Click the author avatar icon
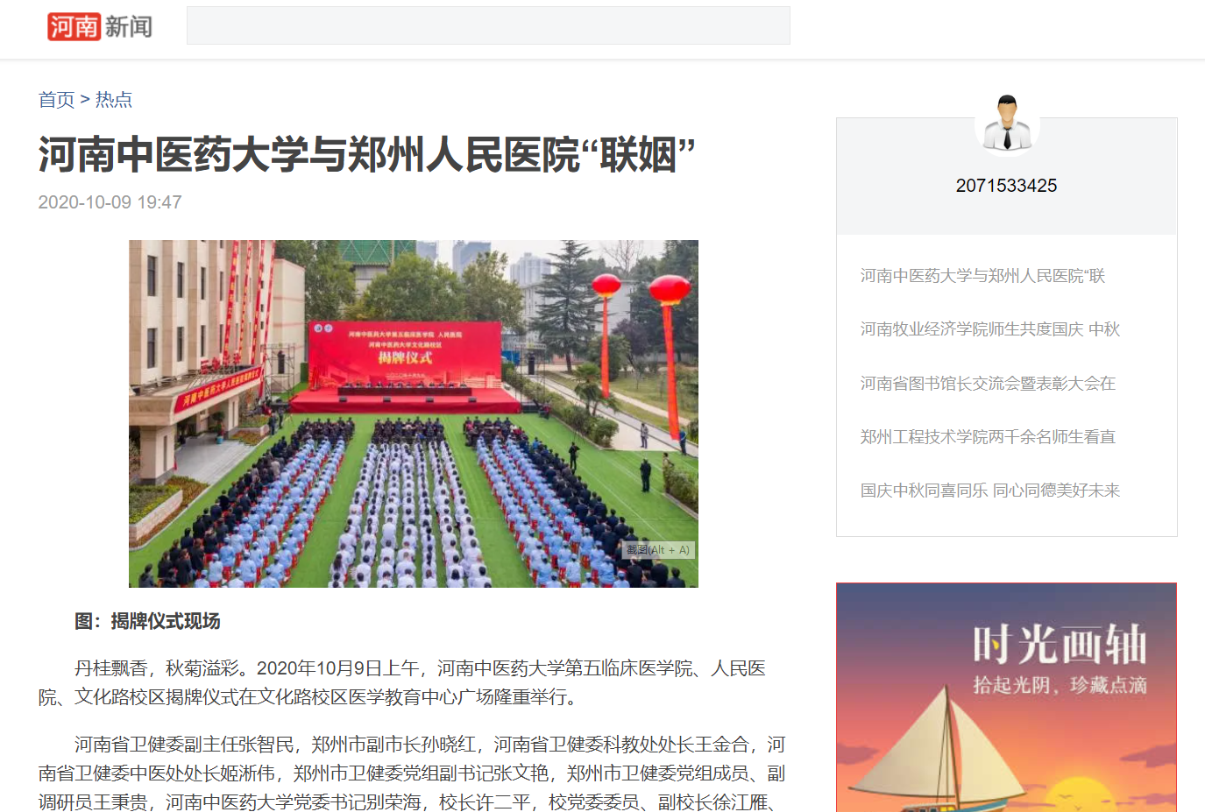1205x812 pixels. pos(1007,122)
